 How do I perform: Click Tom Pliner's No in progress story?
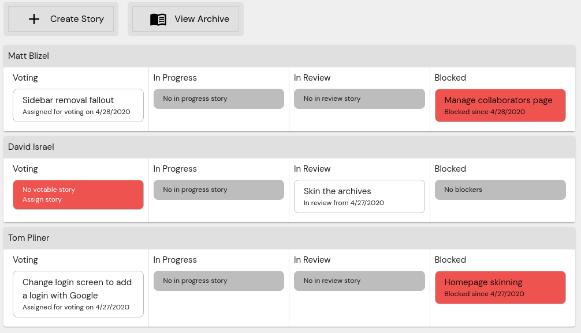pos(219,281)
